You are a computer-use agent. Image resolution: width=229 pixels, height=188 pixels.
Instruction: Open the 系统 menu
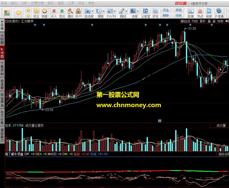click(x=4, y=3)
